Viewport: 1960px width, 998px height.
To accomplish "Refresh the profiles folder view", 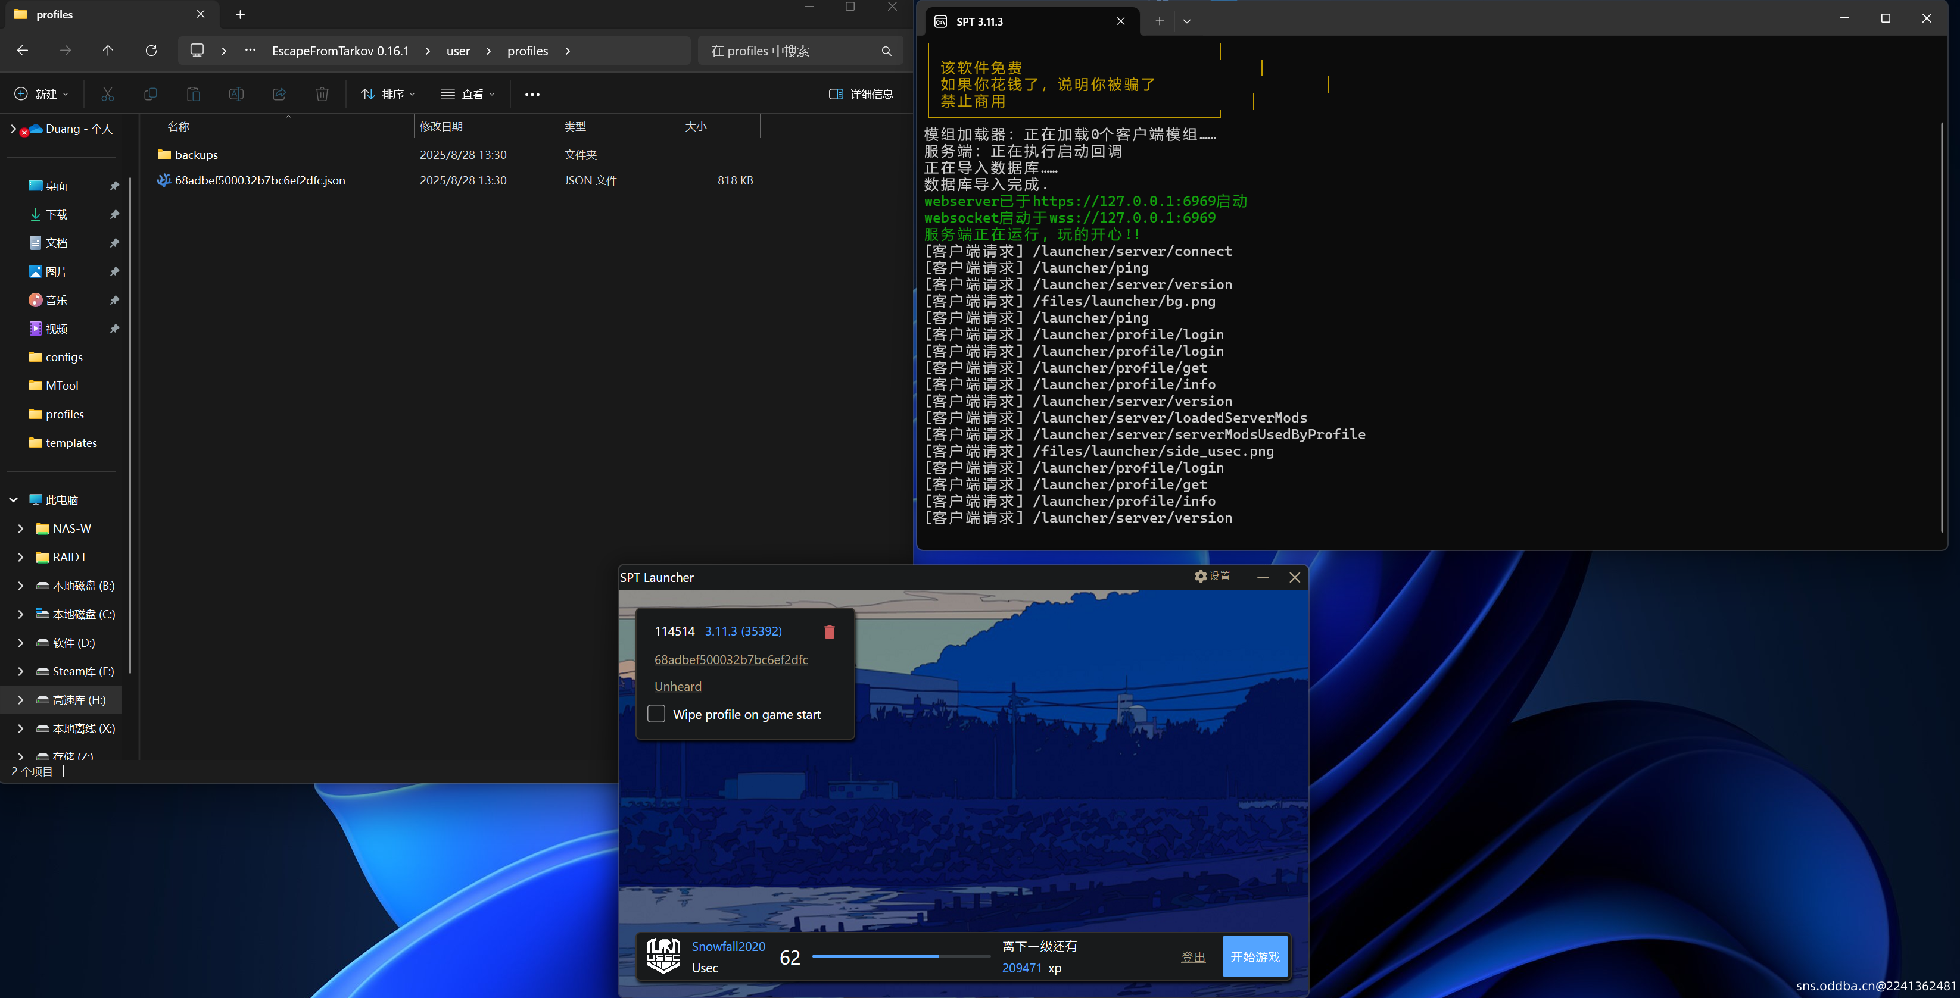I will [151, 51].
